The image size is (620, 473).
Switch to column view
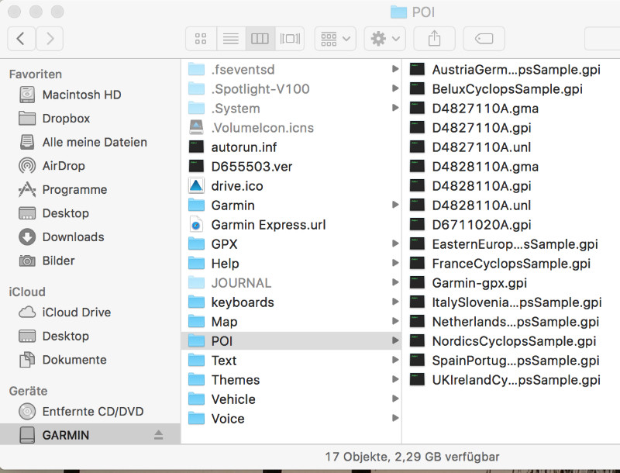click(x=260, y=38)
